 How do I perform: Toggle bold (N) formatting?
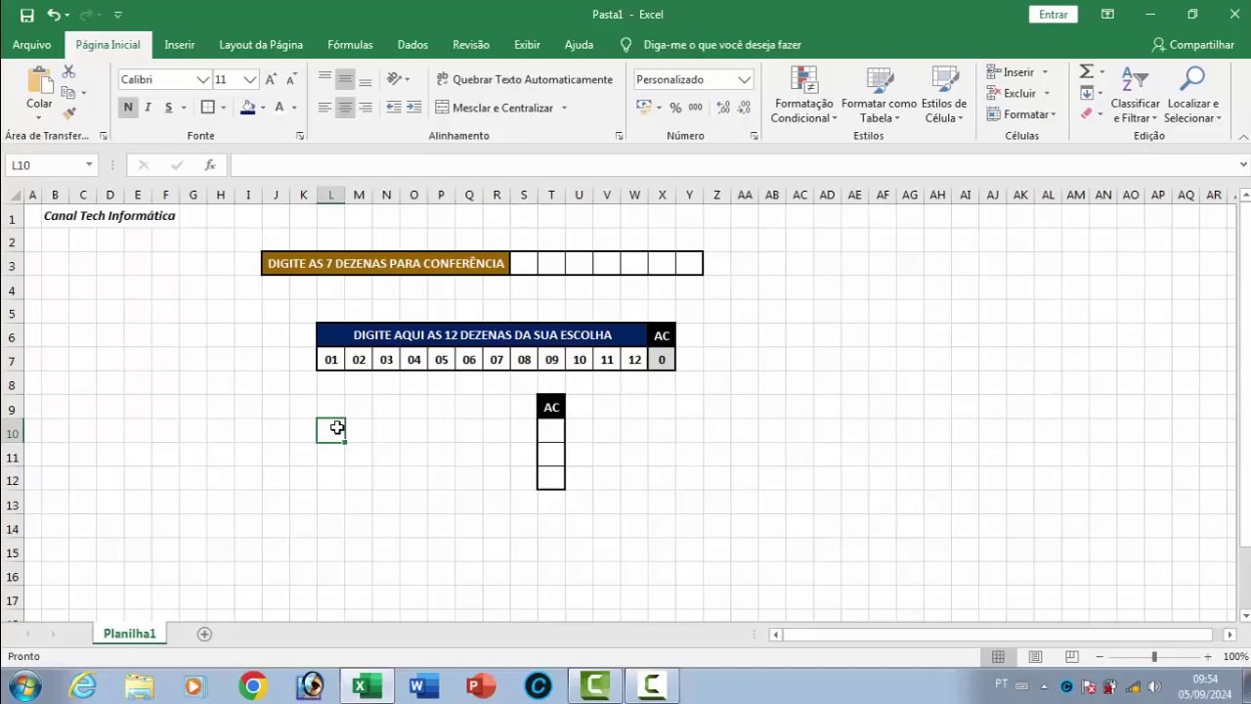click(128, 108)
